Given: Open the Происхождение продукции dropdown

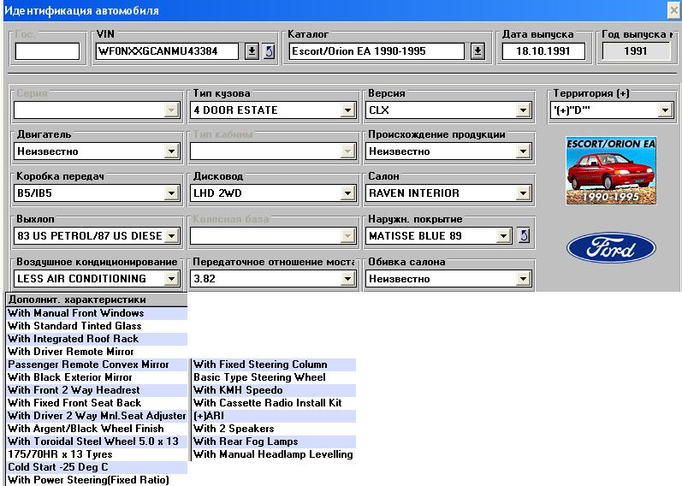Looking at the screenshot, I should click(523, 151).
